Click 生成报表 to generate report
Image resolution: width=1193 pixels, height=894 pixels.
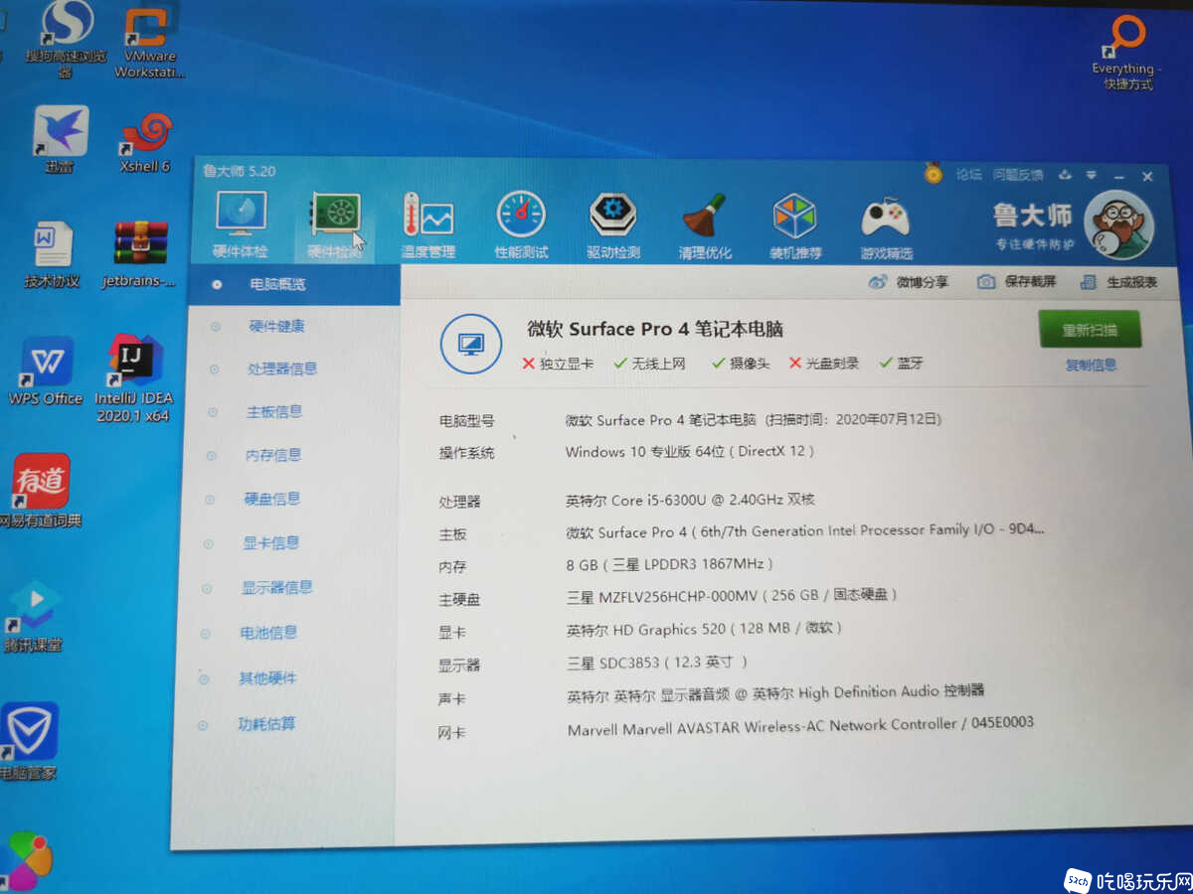pos(1119,282)
